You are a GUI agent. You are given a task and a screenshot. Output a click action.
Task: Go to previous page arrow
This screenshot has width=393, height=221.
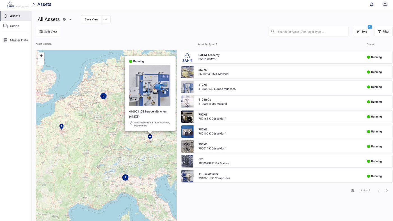[378, 191]
